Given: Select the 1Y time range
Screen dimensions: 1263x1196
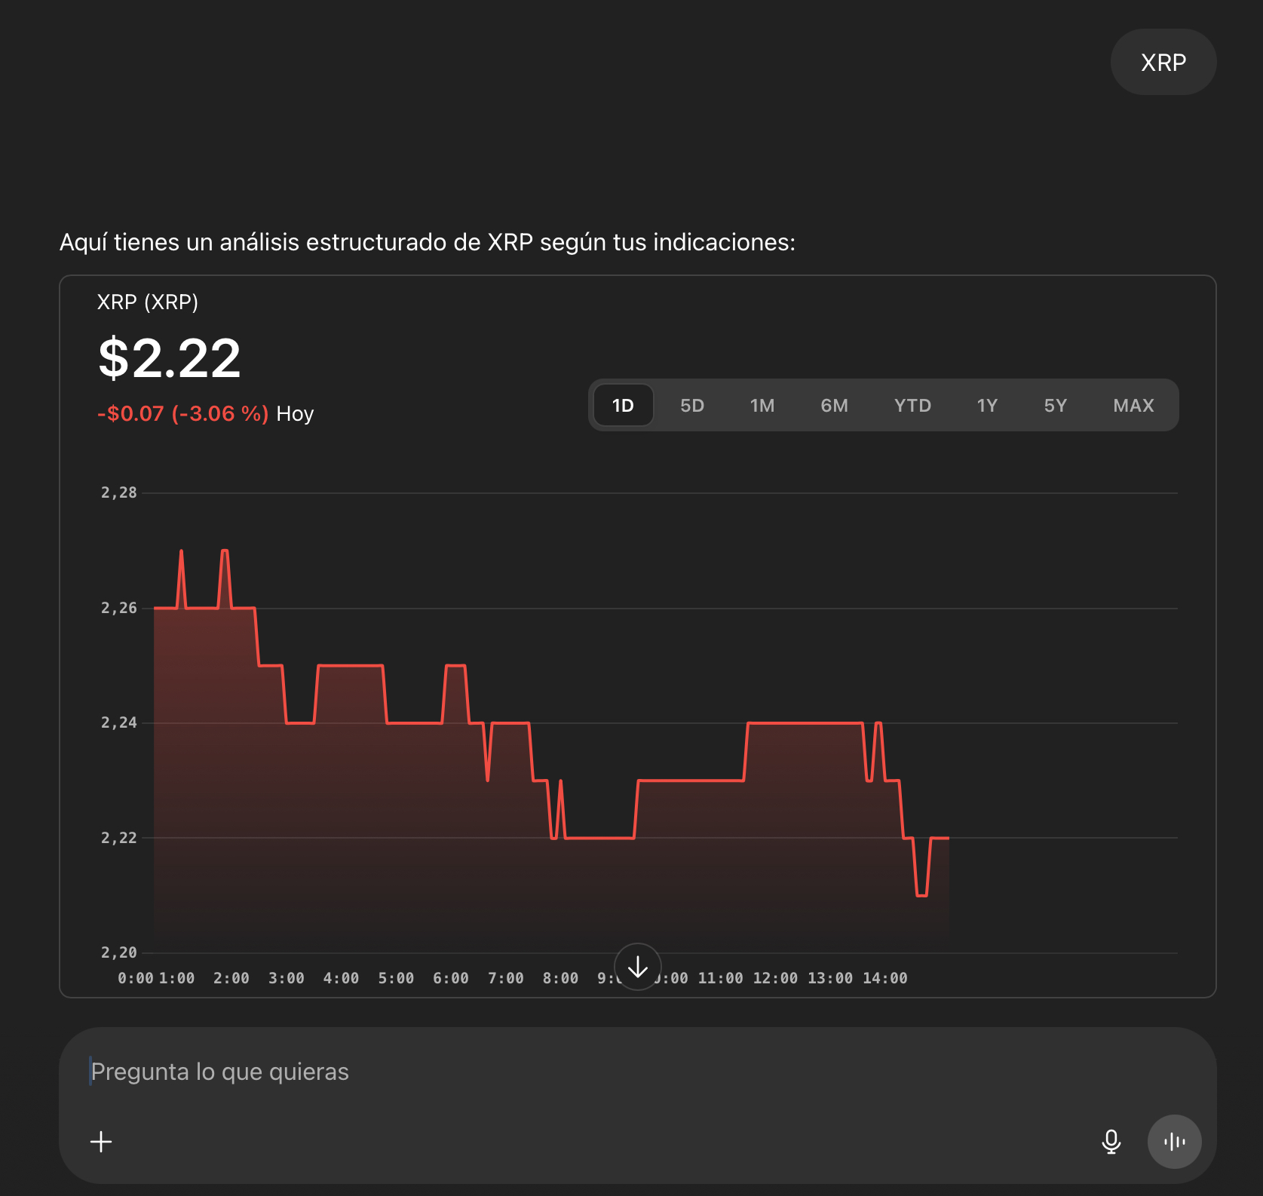Looking at the screenshot, I should (986, 405).
